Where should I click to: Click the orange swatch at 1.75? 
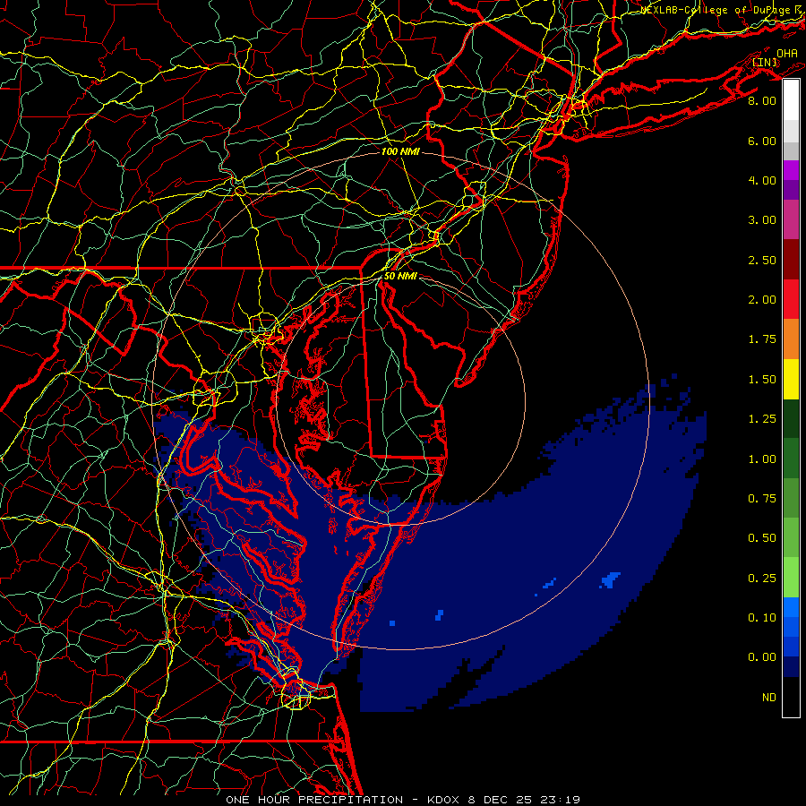pos(791,339)
